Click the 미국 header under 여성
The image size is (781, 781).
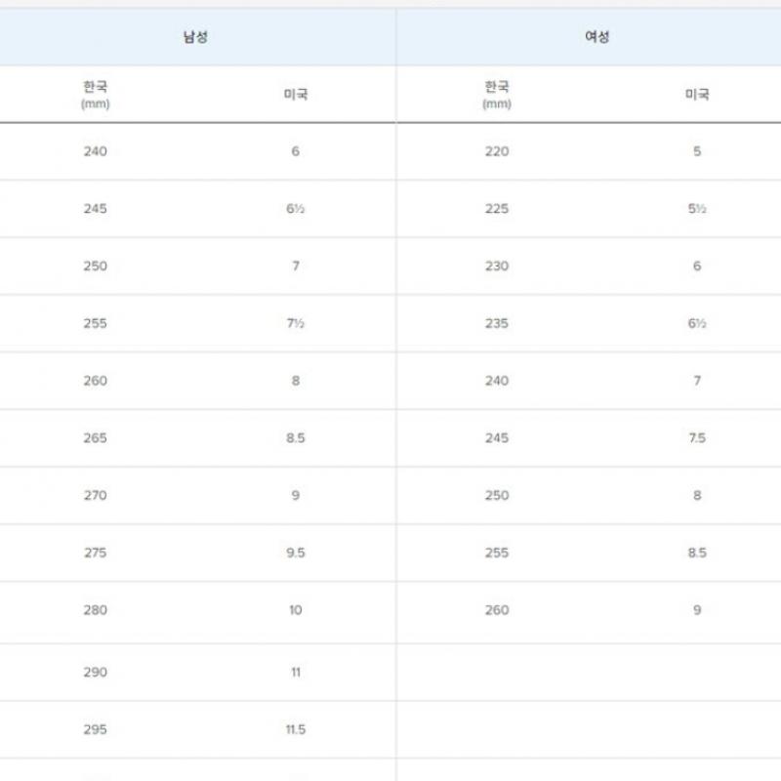pos(696,95)
